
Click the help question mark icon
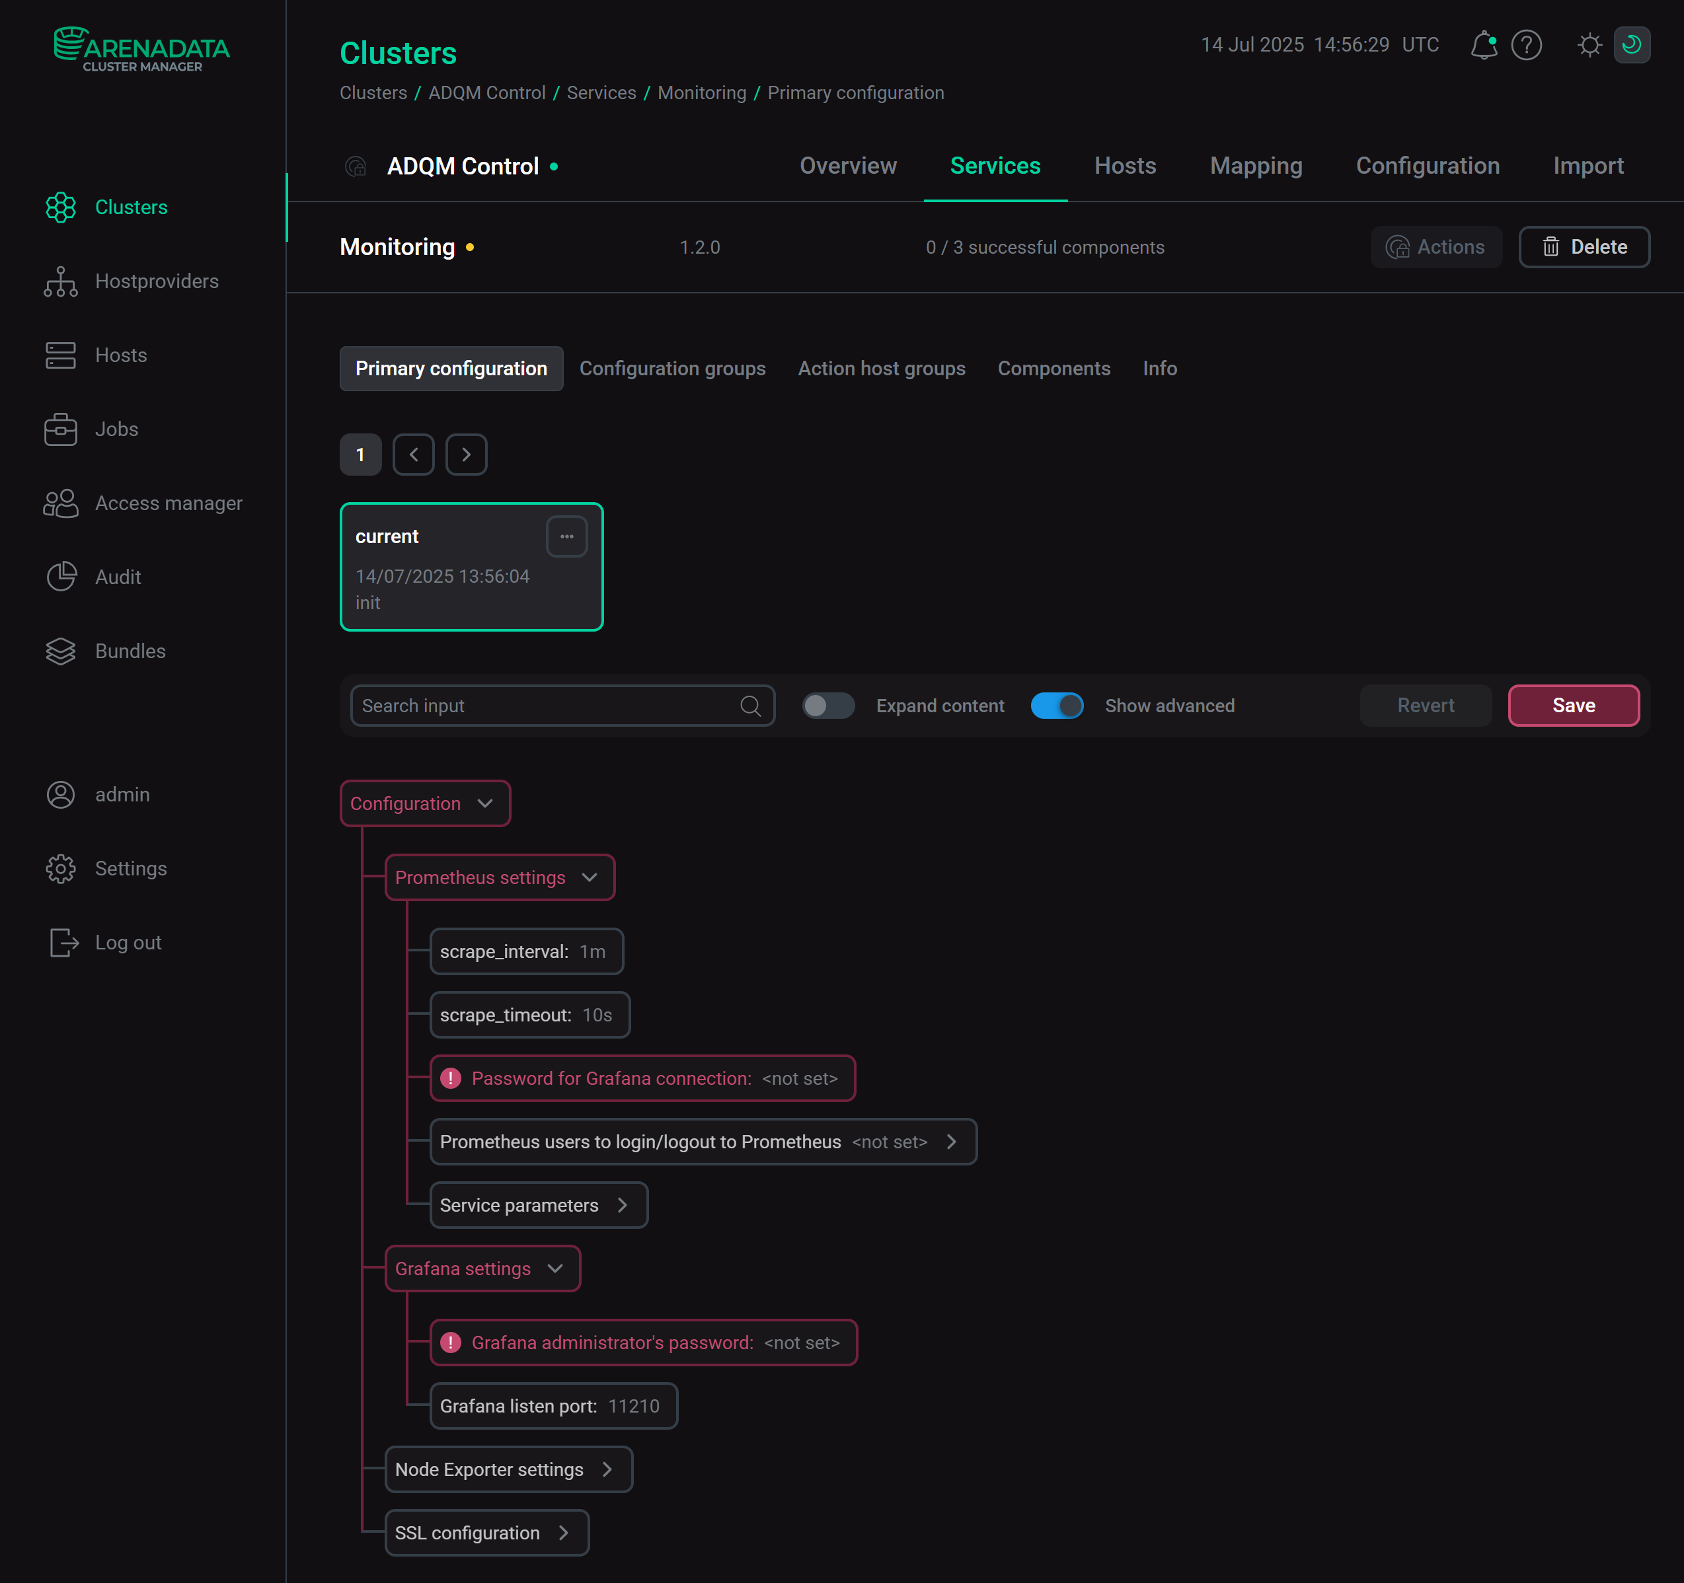pyautogui.click(x=1527, y=45)
